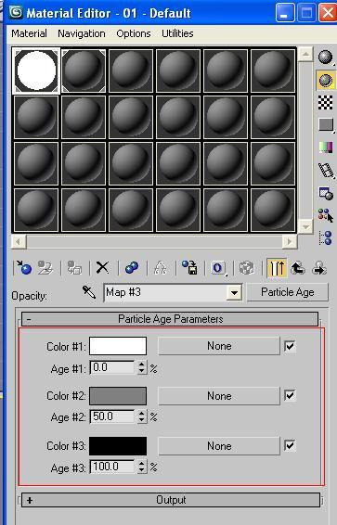
Task: Toggle the Color #3 map checkbox
Action: 290,445
